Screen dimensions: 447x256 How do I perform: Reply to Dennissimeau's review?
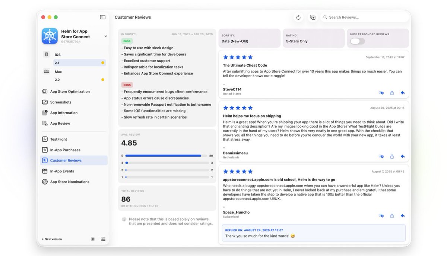pyautogui.click(x=403, y=156)
